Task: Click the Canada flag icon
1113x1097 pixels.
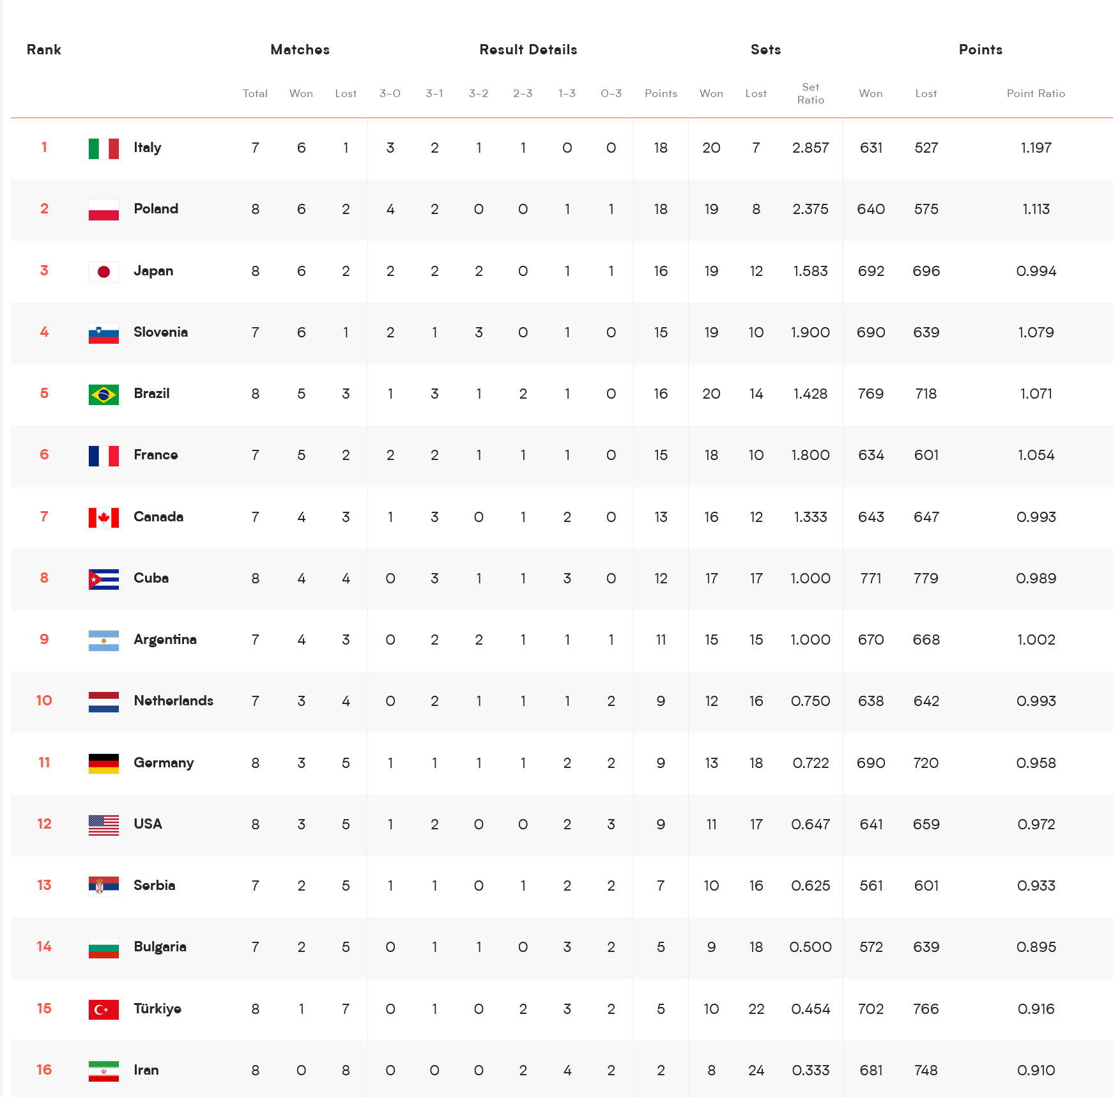Action: [x=104, y=518]
